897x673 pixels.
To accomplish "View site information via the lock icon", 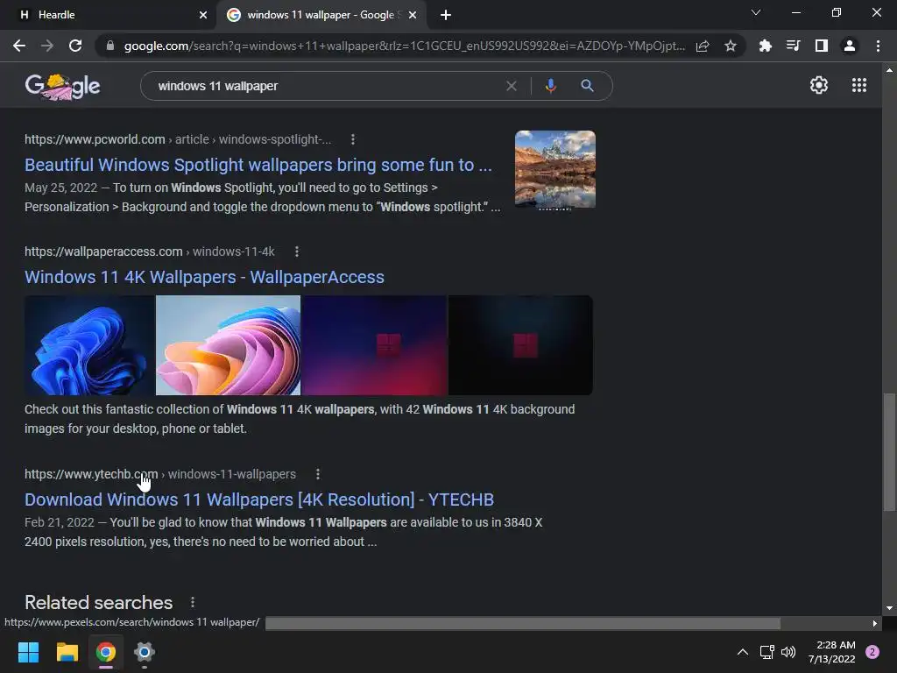I will [110, 46].
